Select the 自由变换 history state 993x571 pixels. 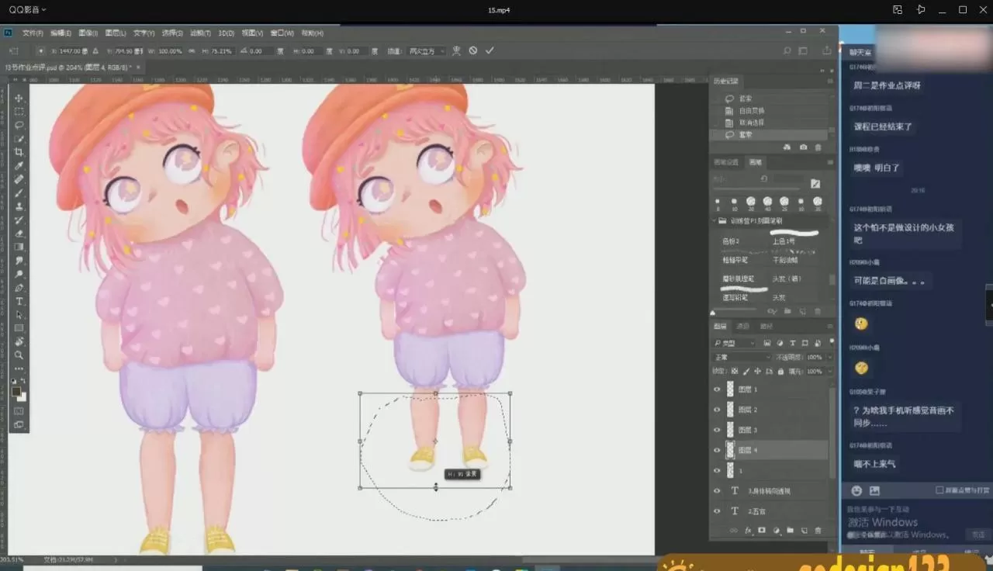751,111
